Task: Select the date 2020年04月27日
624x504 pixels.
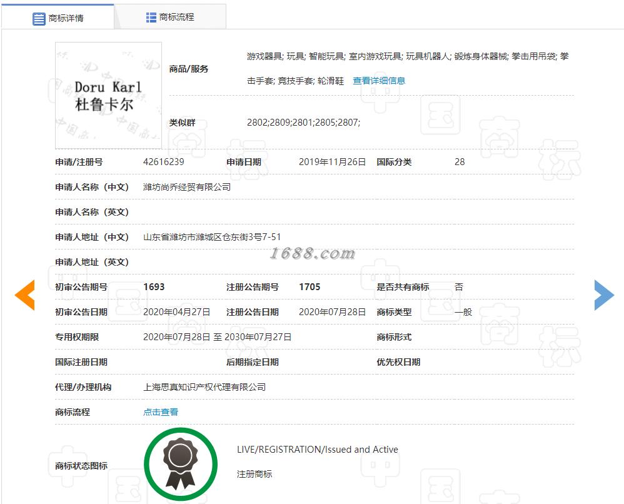Action: pyautogui.click(x=177, y=312)
